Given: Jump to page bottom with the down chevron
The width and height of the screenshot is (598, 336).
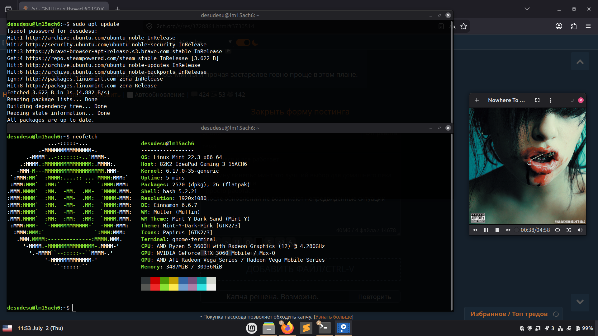Looking at the screenshot, I should (580, 302).
